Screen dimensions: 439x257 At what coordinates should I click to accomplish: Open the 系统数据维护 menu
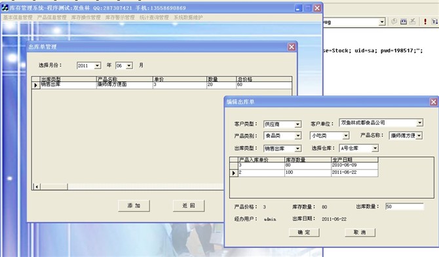(x=188, y=17)
